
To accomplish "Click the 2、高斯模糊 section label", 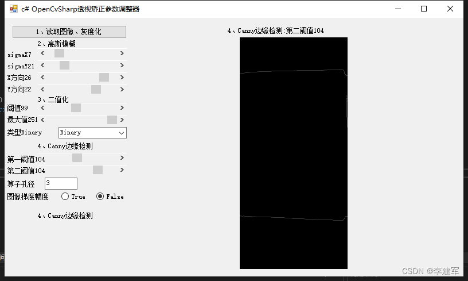I will tap(56, 44).
